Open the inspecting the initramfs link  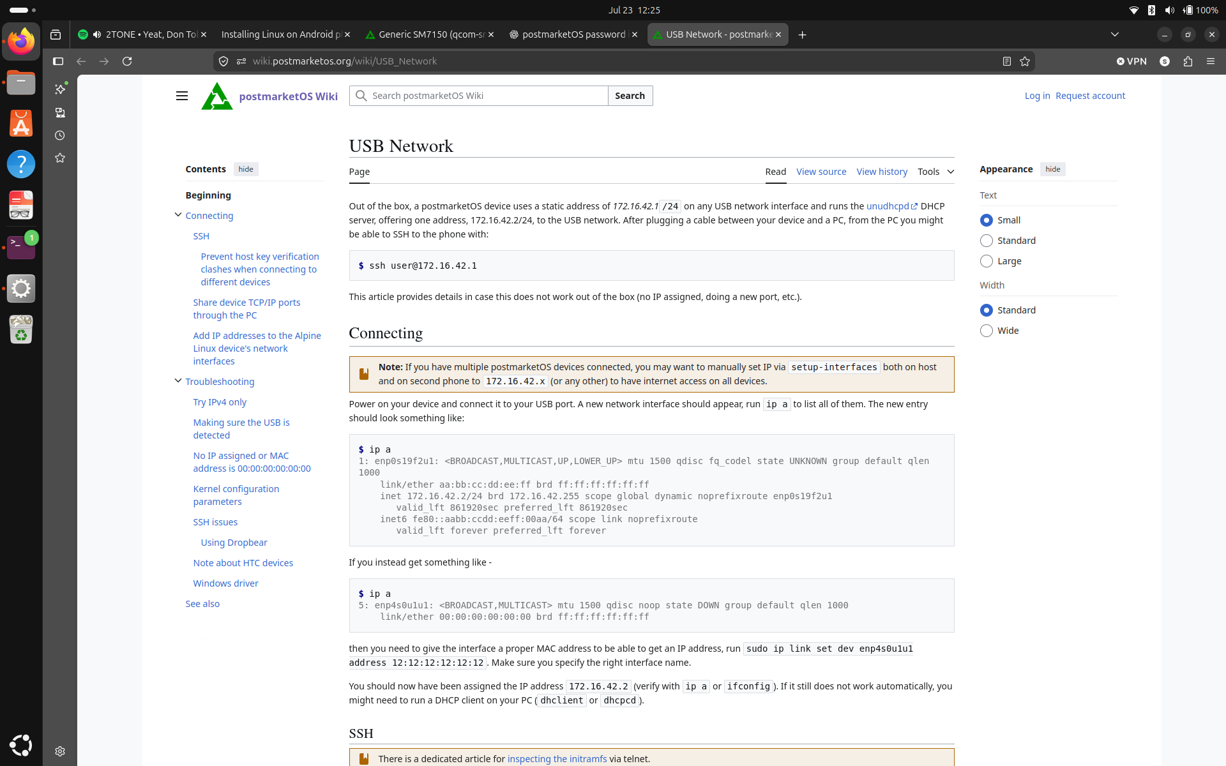557,759
